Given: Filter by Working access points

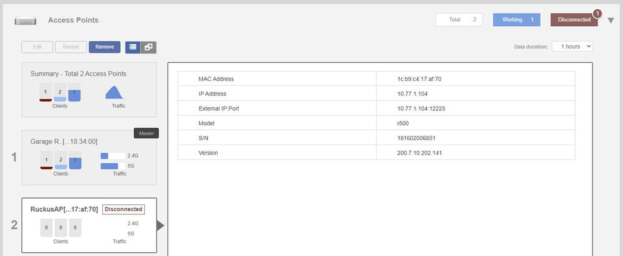Looking at the screenshot, I should [x=517, y=19].
